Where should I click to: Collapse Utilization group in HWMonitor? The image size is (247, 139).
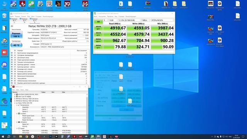click(x=17, y=122)
